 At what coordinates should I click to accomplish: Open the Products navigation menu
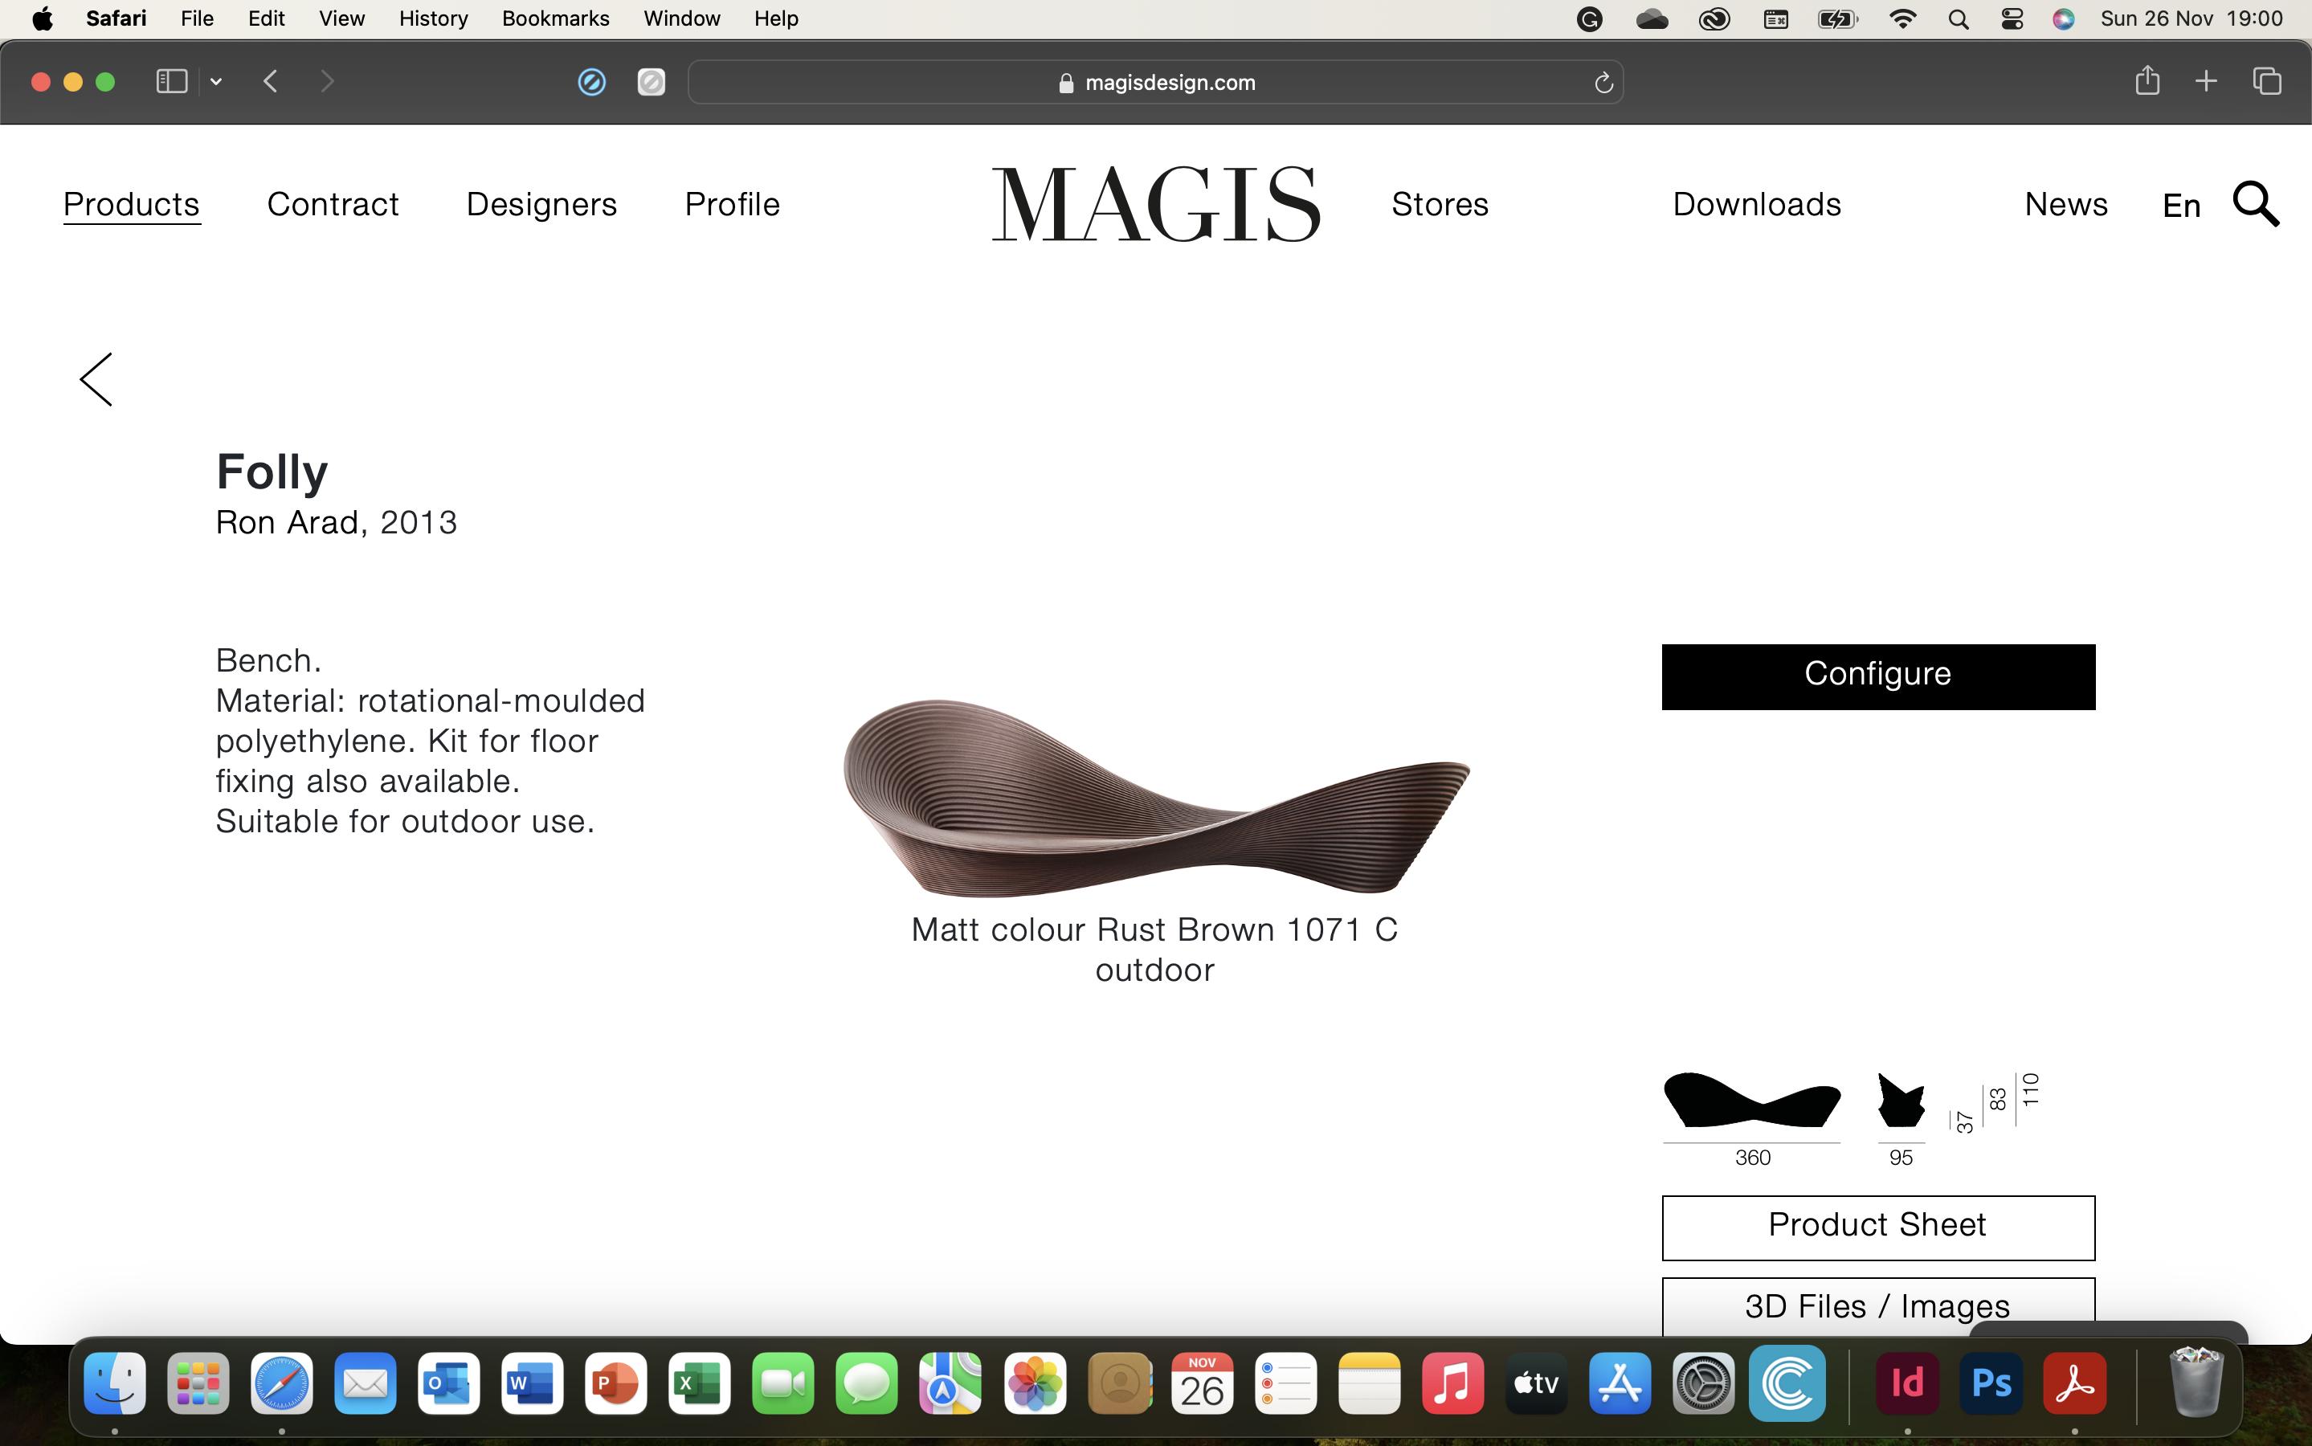pos(131,204)
